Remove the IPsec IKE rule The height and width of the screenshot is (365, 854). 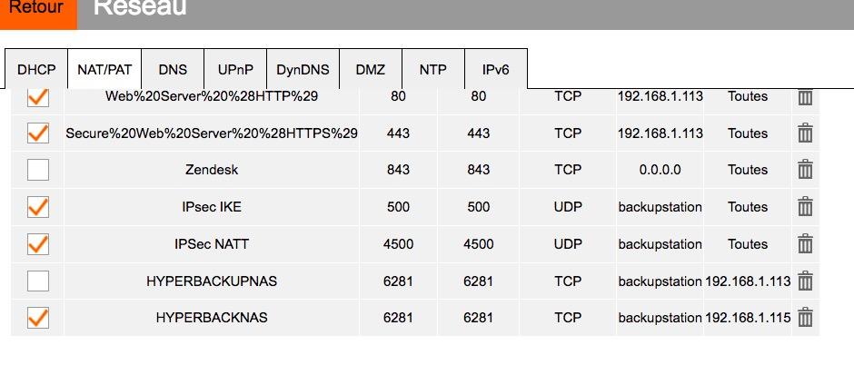click(x=805, y=207)
